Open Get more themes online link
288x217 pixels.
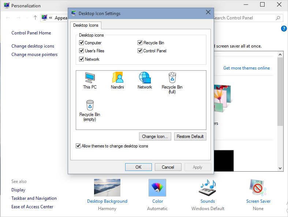coord(247,68)
